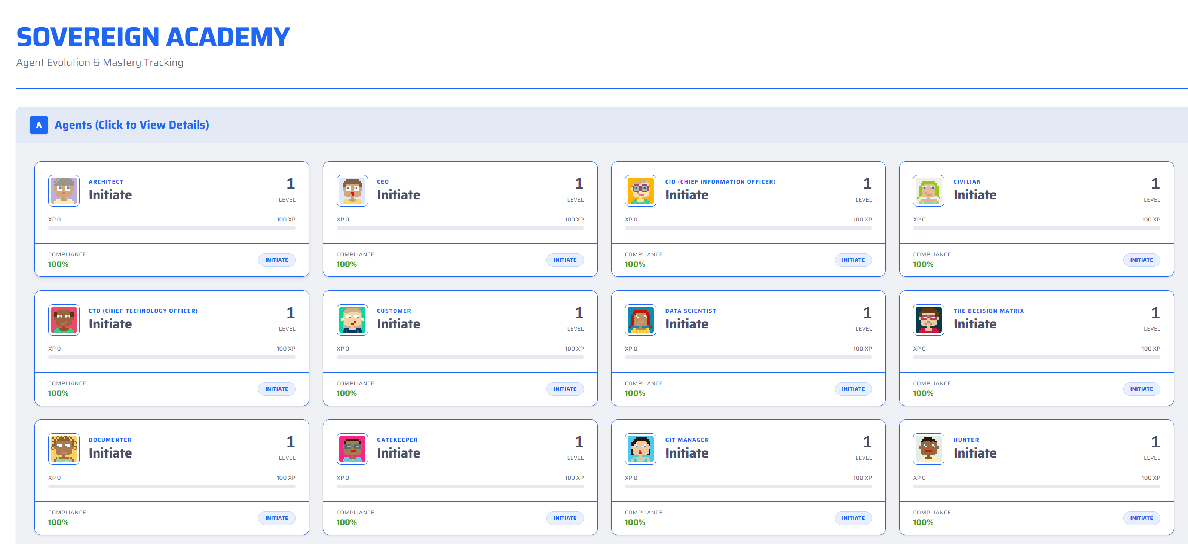1188x544 pixels.
Task: Click the Git Manager level number
Action: (x=867, y=442)
